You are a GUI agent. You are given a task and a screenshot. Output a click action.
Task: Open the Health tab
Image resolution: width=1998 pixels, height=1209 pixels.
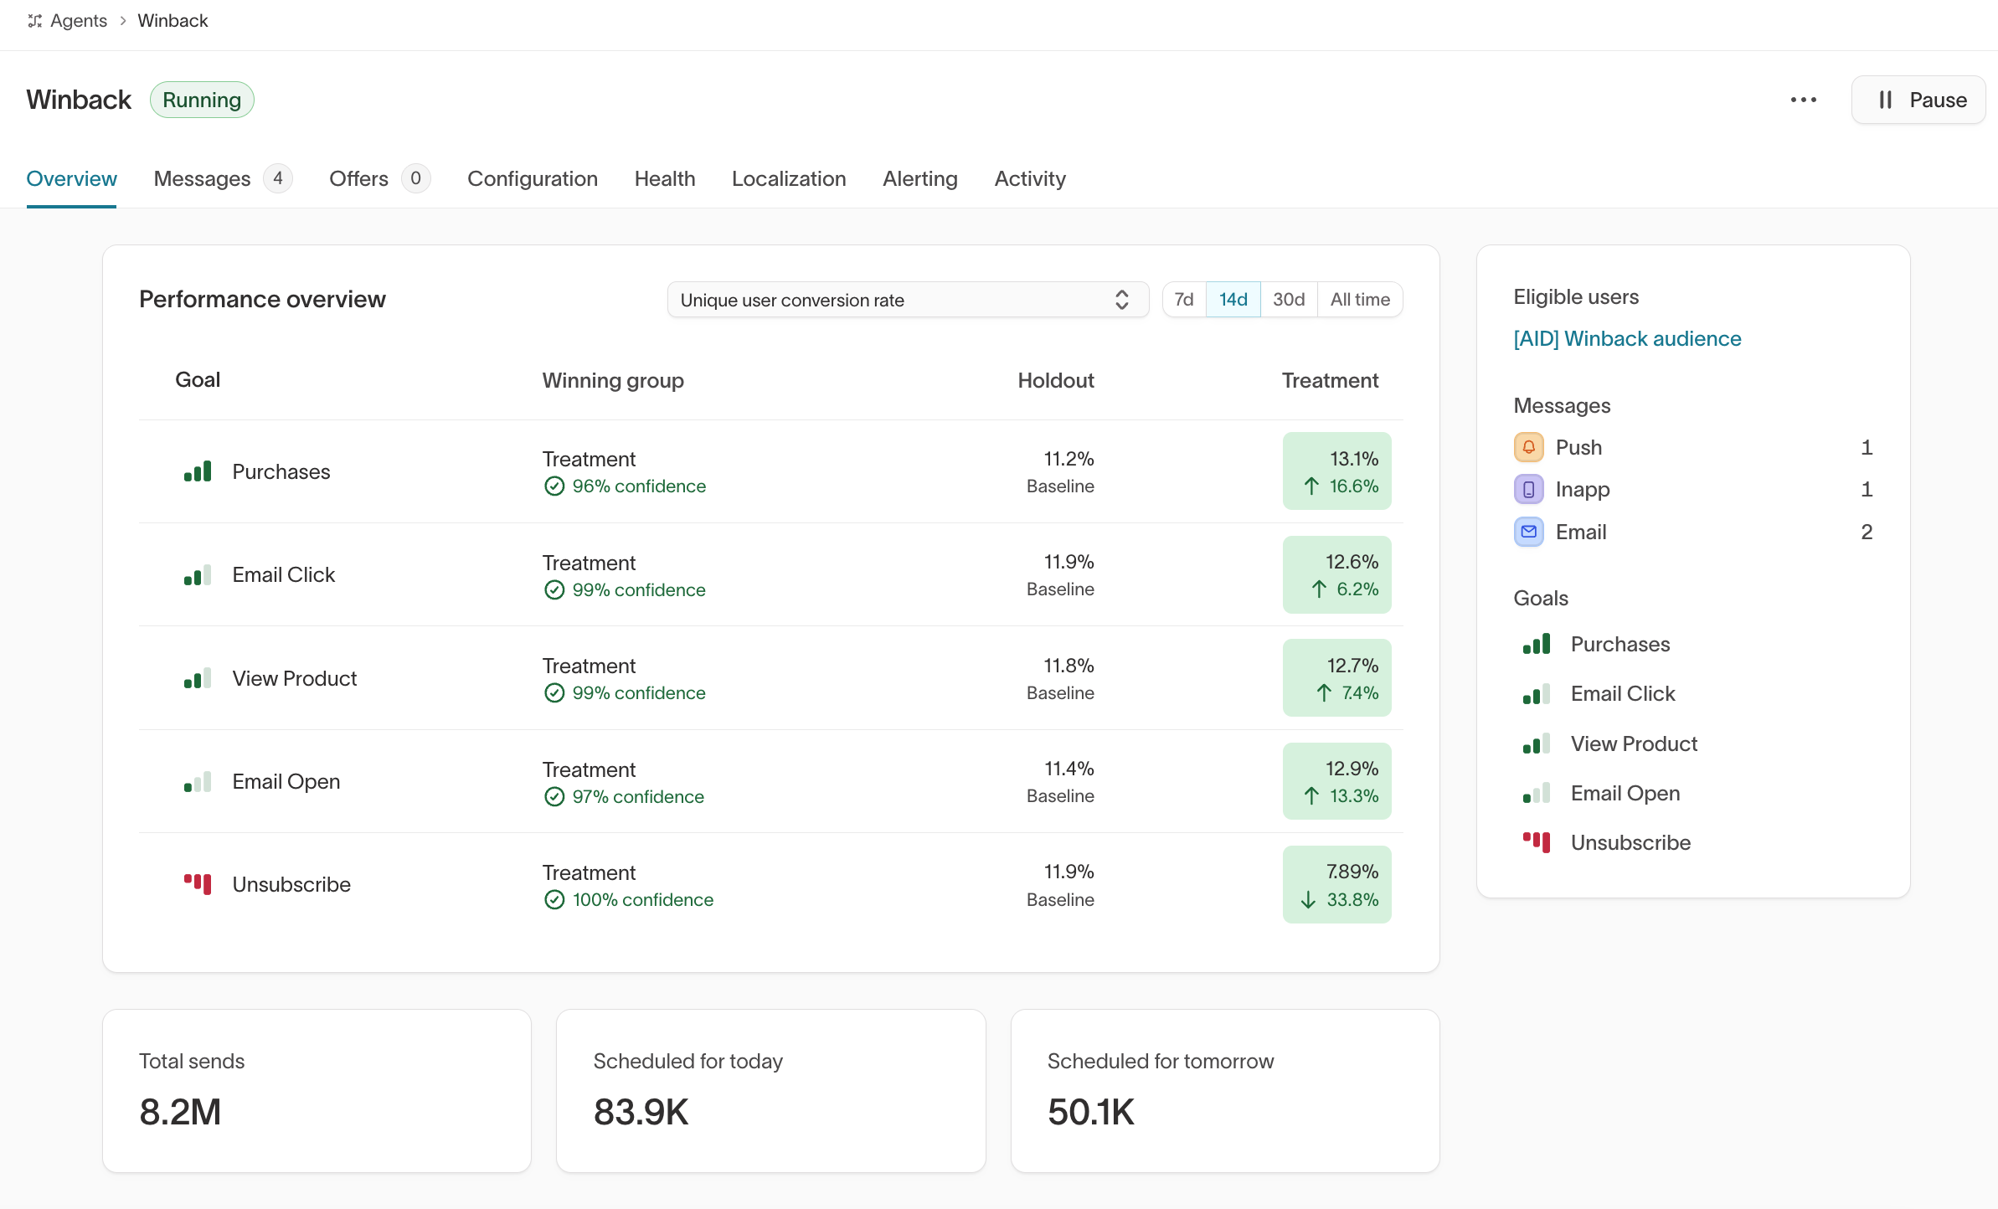pos(665,178)
